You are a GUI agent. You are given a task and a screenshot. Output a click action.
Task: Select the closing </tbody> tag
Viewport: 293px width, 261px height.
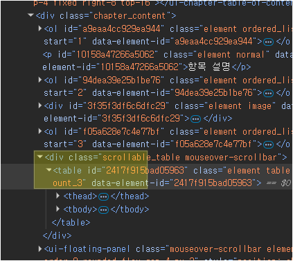(x=130, y=209)
